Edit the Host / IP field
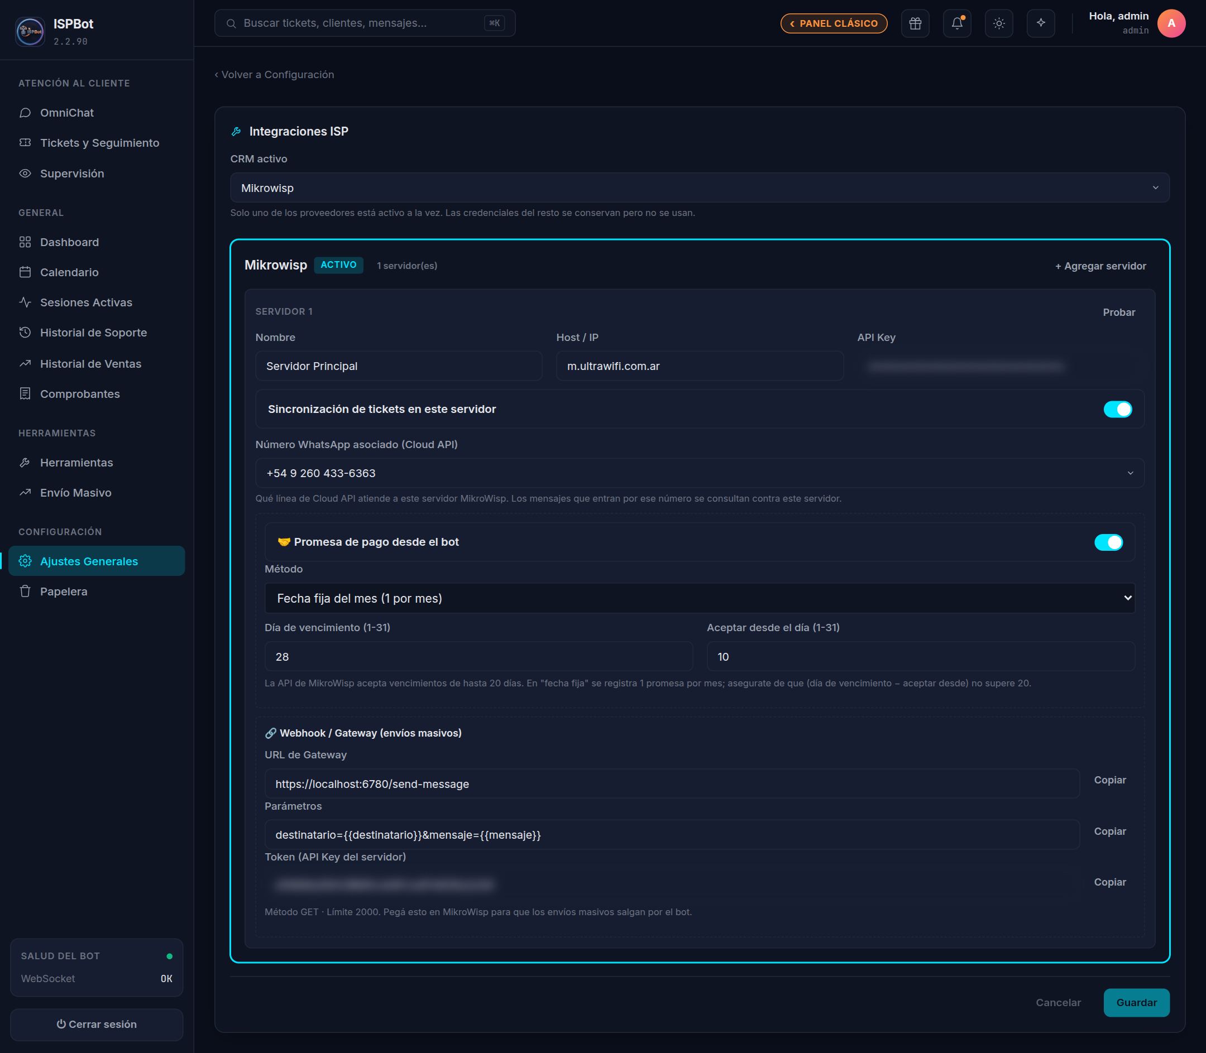Screen dimensions: 1206x1053 click(699, 366)
